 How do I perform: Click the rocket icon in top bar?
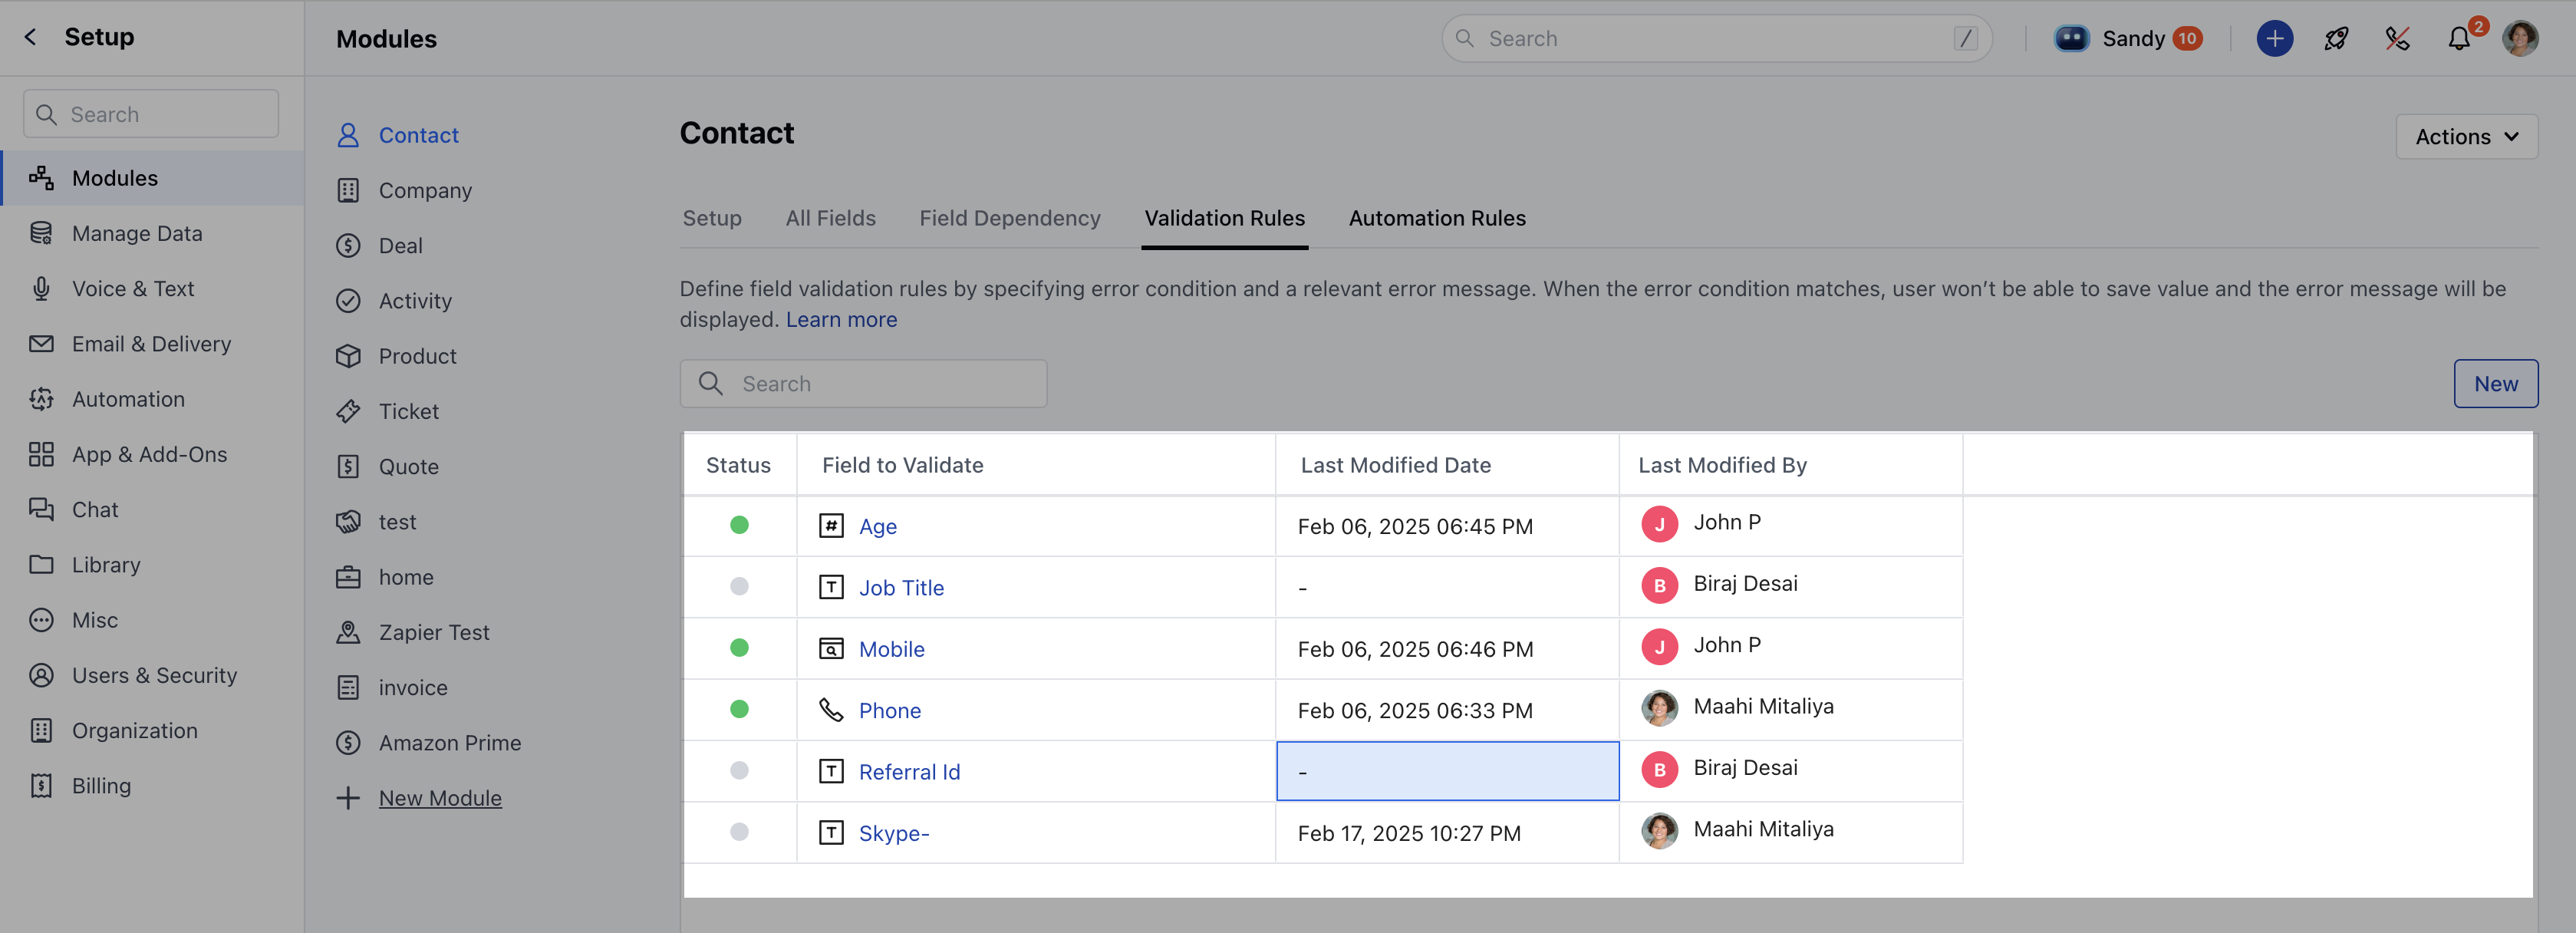click(2336, 39)
